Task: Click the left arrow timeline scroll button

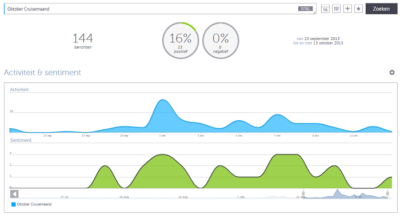Action: click(x=14, y=194)
